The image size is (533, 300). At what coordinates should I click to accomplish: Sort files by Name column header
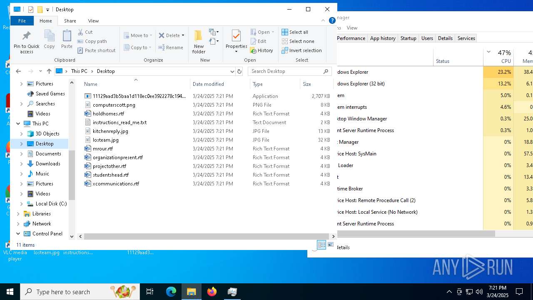pos(136,84)
